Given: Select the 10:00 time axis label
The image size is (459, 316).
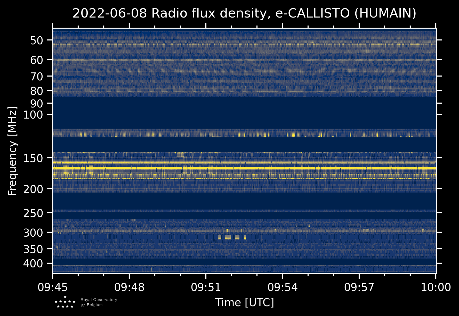Looking at the screenshot, I should (x=436, y=287).
